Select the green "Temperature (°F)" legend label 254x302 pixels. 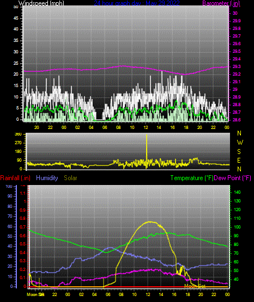click(192, 178)
